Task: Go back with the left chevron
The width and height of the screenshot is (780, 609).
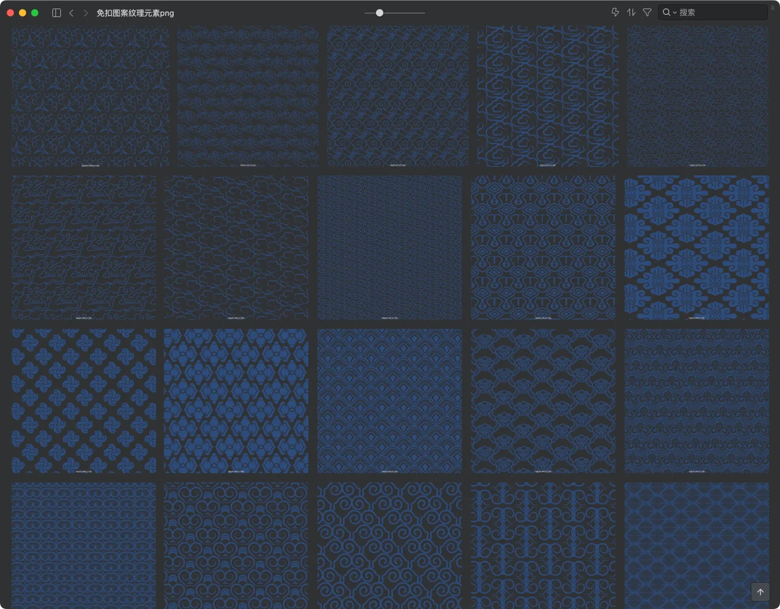Action: click(x=71, y=13)
